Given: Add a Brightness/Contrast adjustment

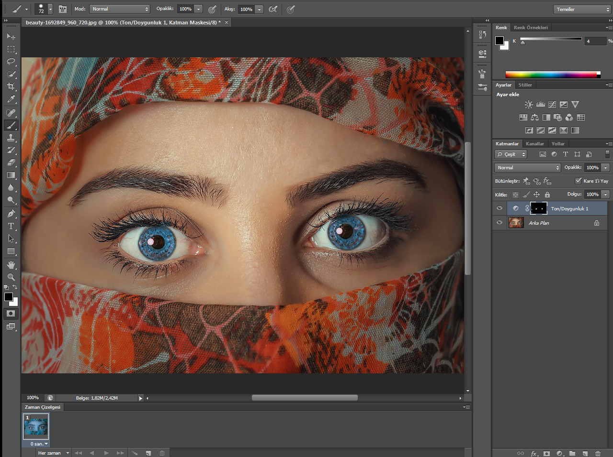Looking at the screenshot, I should (529, 104).
